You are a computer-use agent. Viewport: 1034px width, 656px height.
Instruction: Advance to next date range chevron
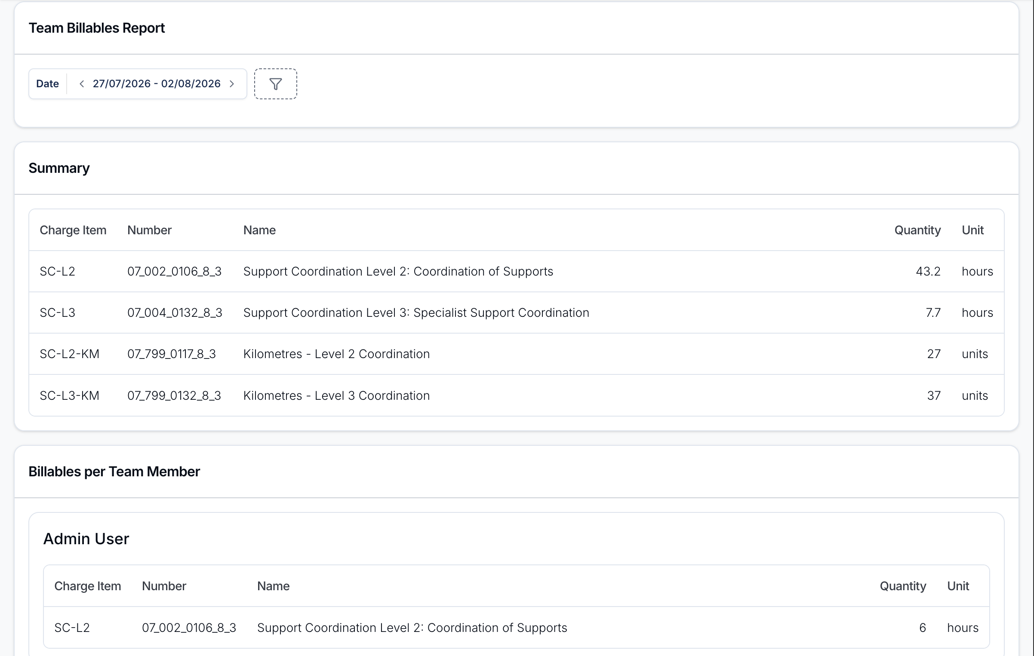click(232, 84)
